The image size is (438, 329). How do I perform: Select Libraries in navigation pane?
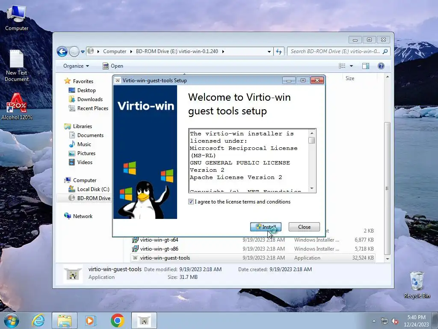[x=83, y=126]
